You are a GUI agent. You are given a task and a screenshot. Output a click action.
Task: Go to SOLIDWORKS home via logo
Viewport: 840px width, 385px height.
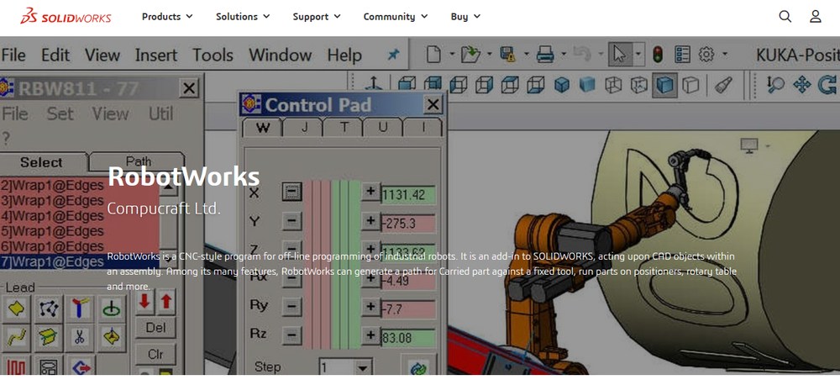(66, 17)
